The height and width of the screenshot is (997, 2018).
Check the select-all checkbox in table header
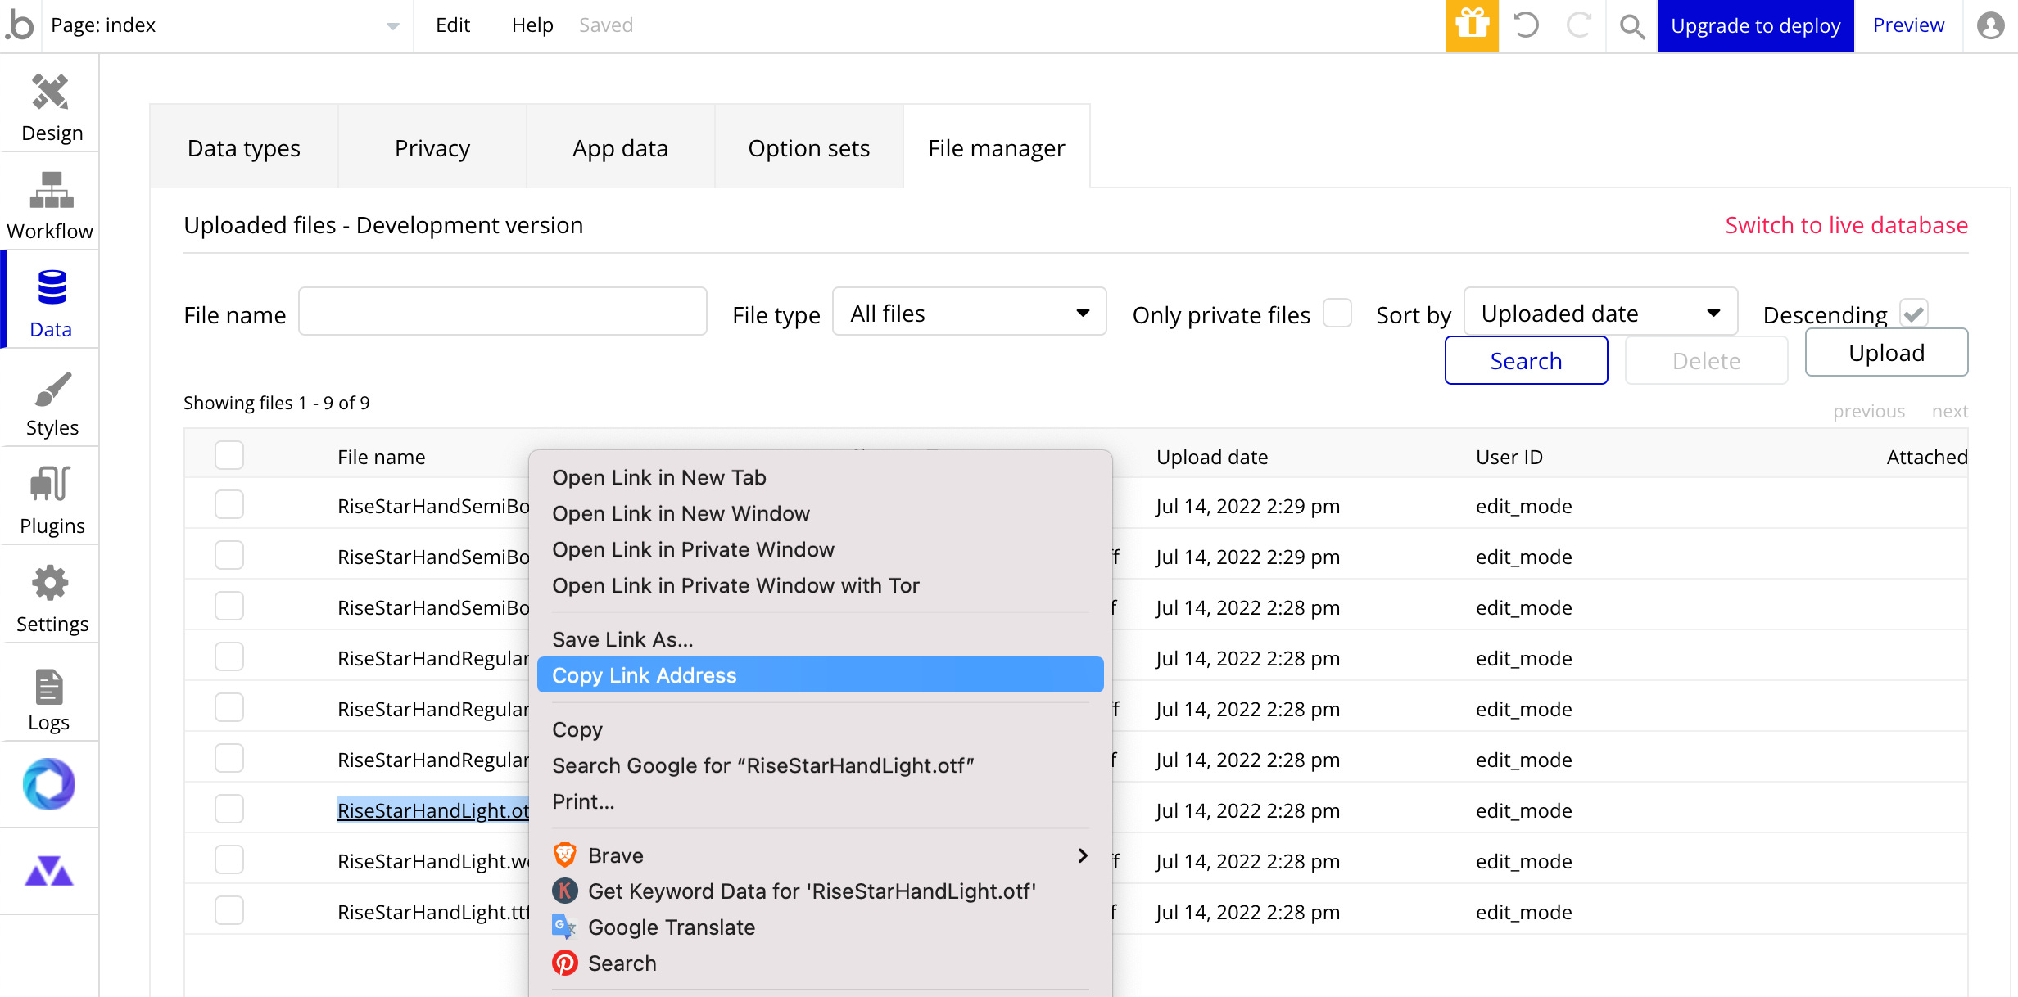pyautogui.click(x=229, y=455)
